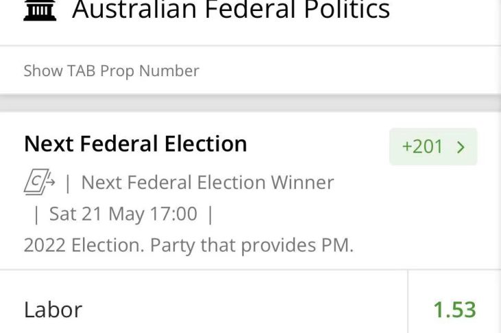501x333 pixels.
Task: Click the Australian Federal Politics heading
Action: (x=231, y=10)
